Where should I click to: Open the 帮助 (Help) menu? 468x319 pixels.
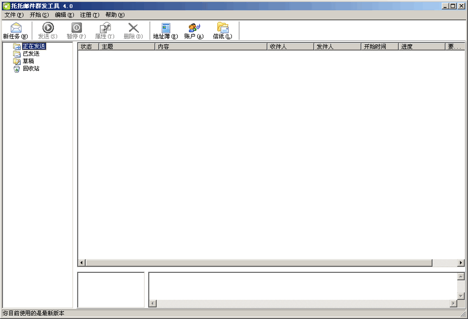coord(114,15)
